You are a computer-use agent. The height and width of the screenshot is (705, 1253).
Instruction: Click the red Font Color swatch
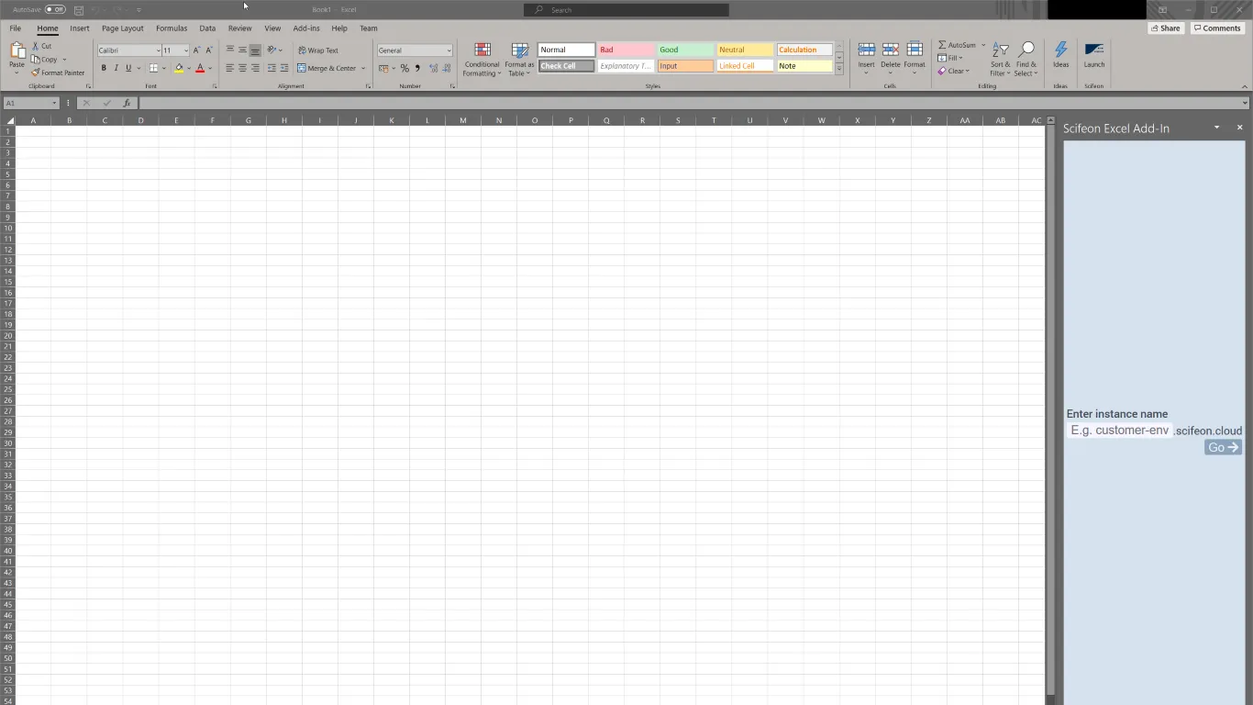pyautogui.click(x=199, y=68)
